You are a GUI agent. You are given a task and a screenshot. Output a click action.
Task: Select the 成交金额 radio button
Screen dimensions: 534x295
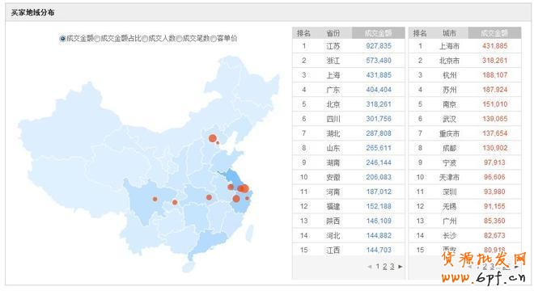coord(62,39)
